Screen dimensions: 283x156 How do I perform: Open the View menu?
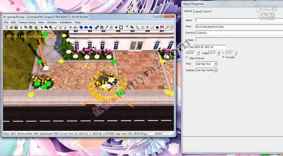[x=41, y=22]
